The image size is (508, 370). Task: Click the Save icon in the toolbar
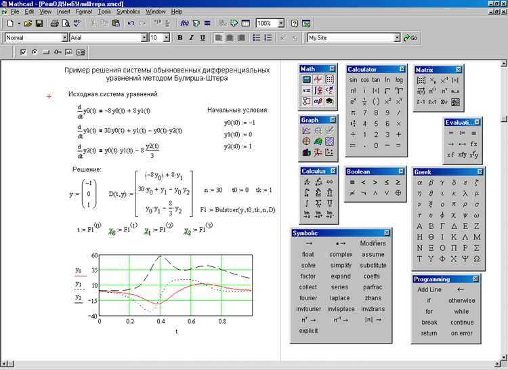tap(39, 23)
